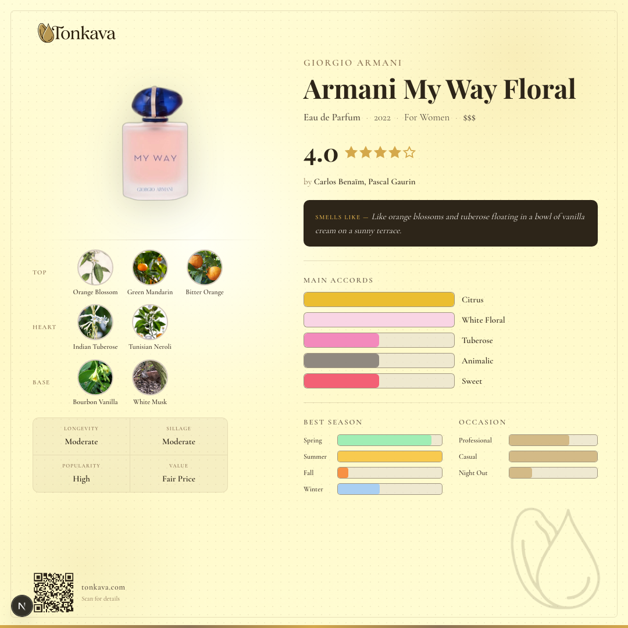Click the Tonkava logo
Image resolution: width=628 pixels, height=628 pixels.
[77, 33]
